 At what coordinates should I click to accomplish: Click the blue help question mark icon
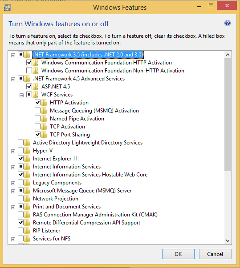[x=228, y=23]
